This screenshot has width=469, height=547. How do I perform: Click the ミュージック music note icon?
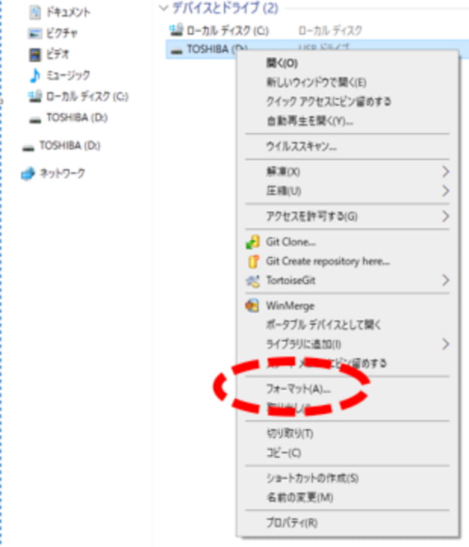tap(35, 75)
